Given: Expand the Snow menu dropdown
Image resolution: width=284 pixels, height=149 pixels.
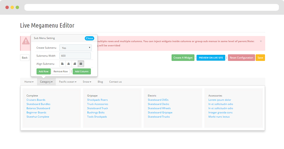Looking at the screenshot, I should (87, 82).
